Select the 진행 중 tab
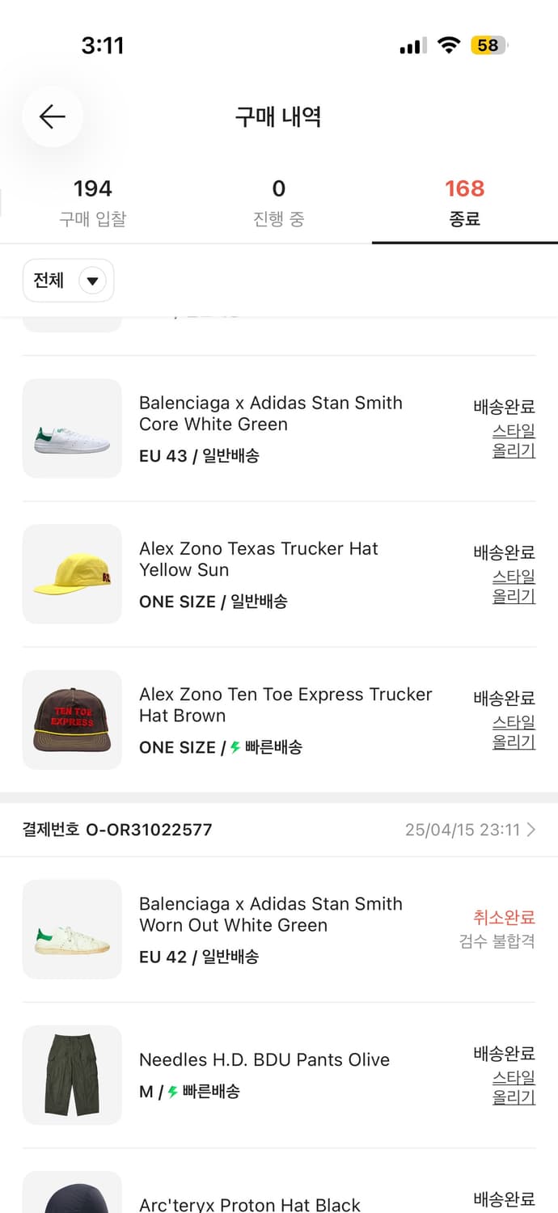This screenshot has height=1213, width=558. (278, 202)
